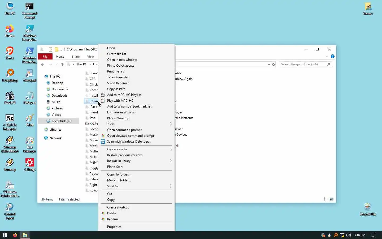382x239 pixels.
Task: Select the Java folder row
Action: 91,118
